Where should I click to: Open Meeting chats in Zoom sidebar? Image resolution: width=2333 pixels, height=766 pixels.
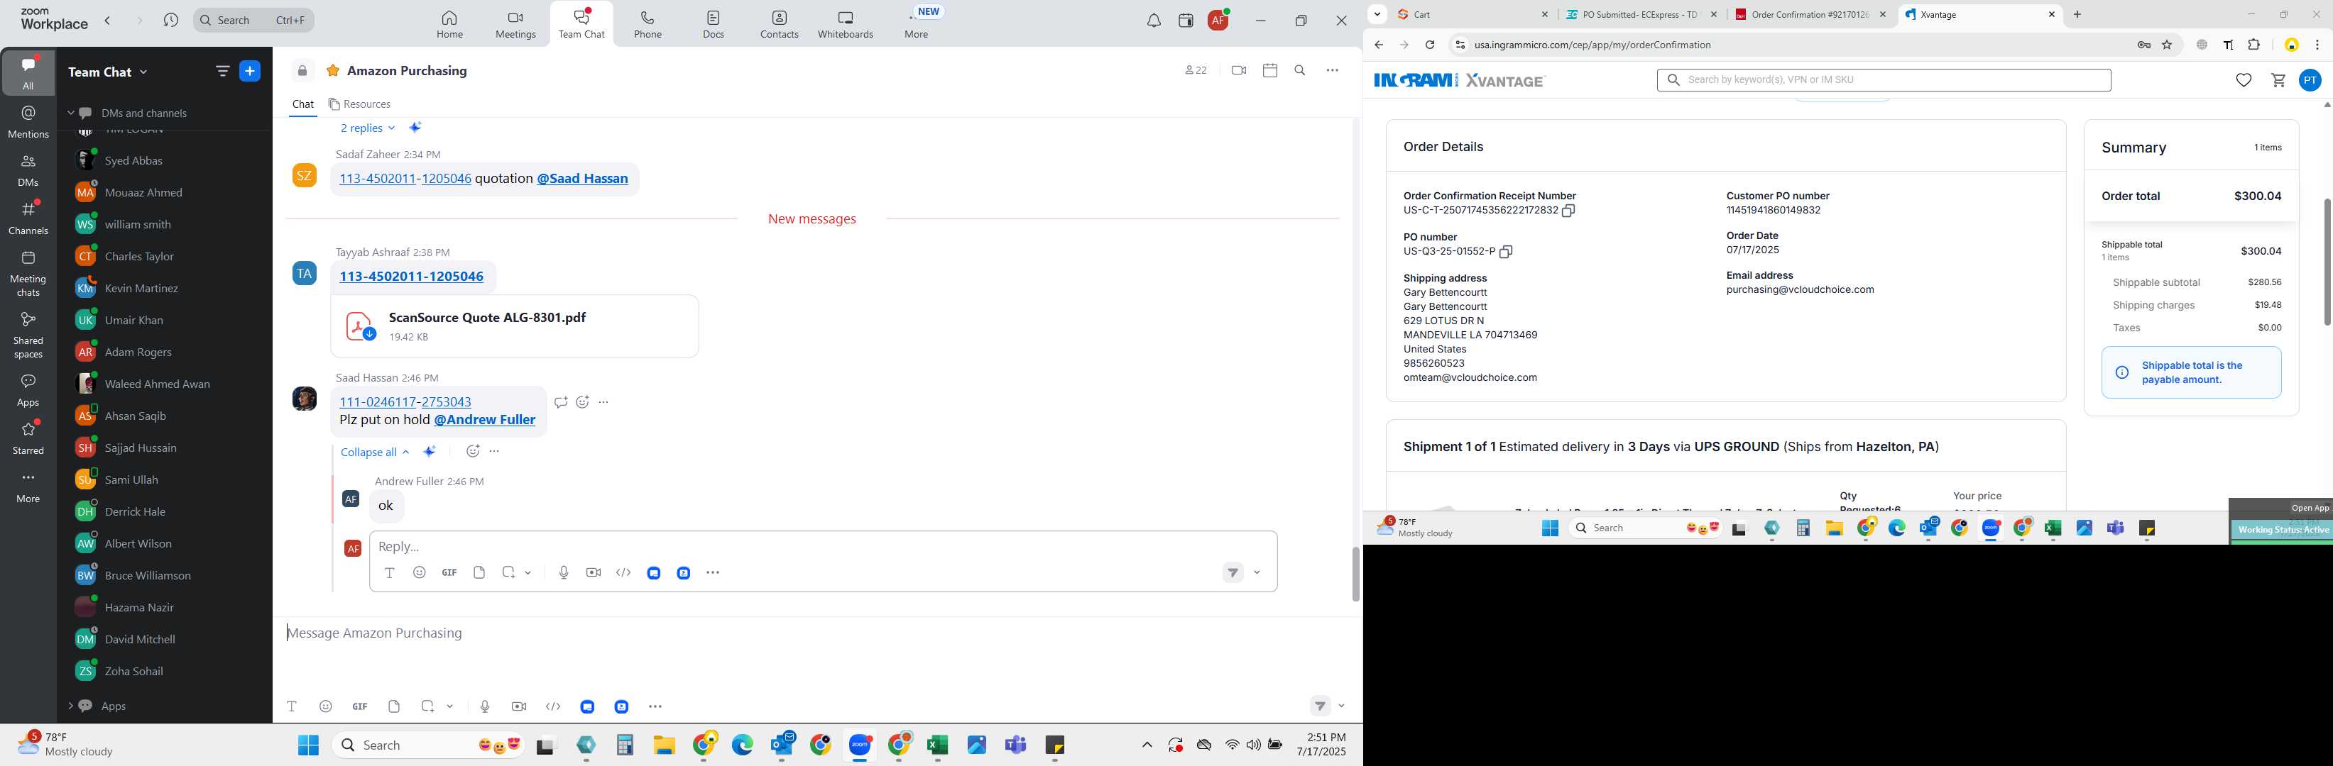pyautogui.click(x=28, y=274)
